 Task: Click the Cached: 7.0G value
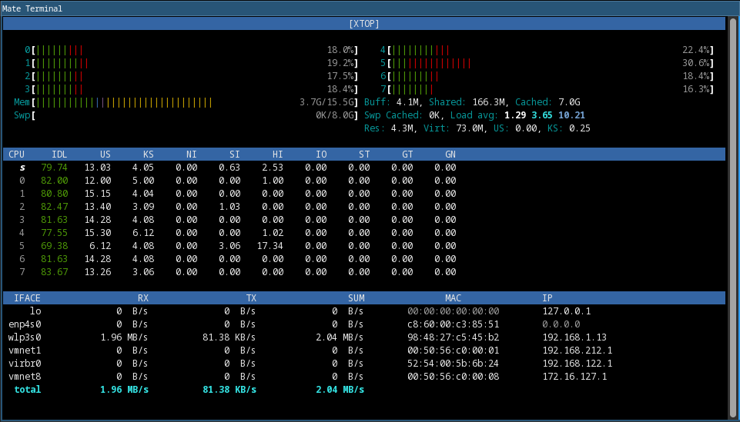coord(548,102)
